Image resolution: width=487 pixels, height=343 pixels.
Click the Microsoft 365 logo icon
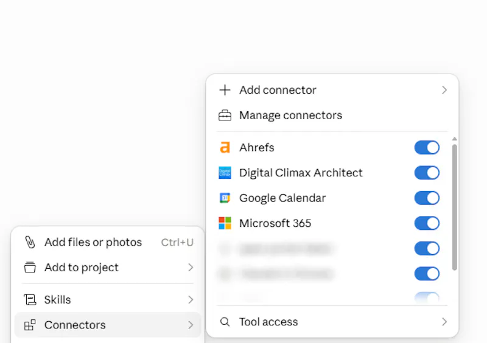point(225,223)
